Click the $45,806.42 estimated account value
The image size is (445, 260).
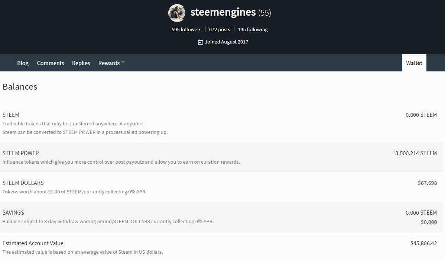[x=424, y=243]
